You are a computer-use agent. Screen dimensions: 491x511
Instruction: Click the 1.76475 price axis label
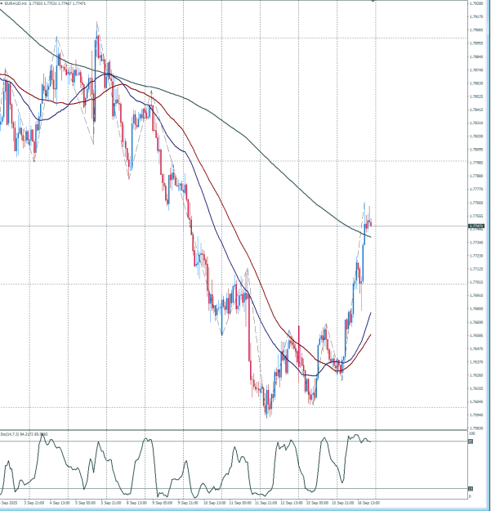tap(475, 348)
